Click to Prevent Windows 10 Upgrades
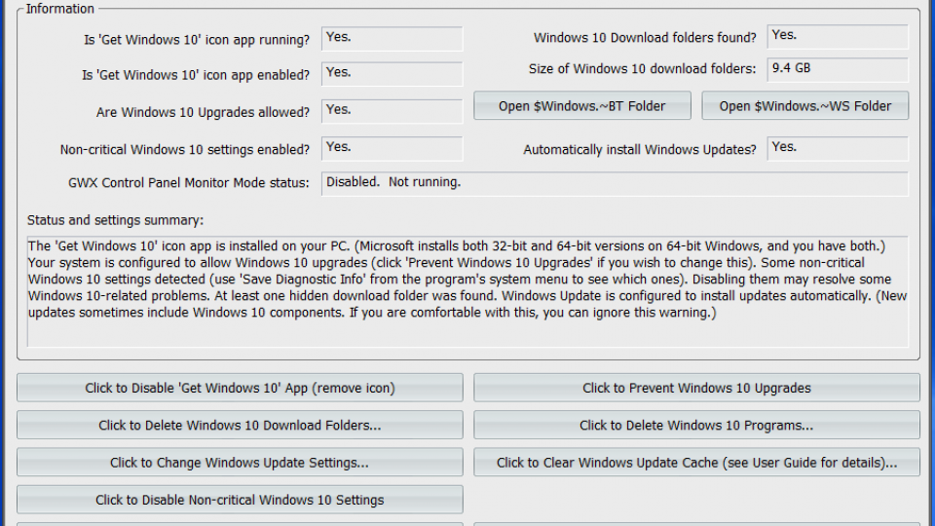This screenshot has height=526, width=935. pyautogui.click(x=696, y=388)
